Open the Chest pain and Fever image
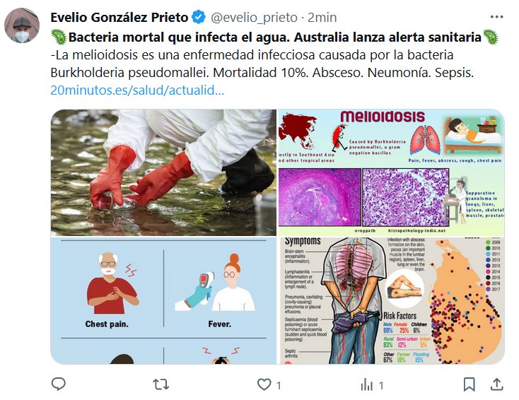519x400 pixels. coord(163,300)
